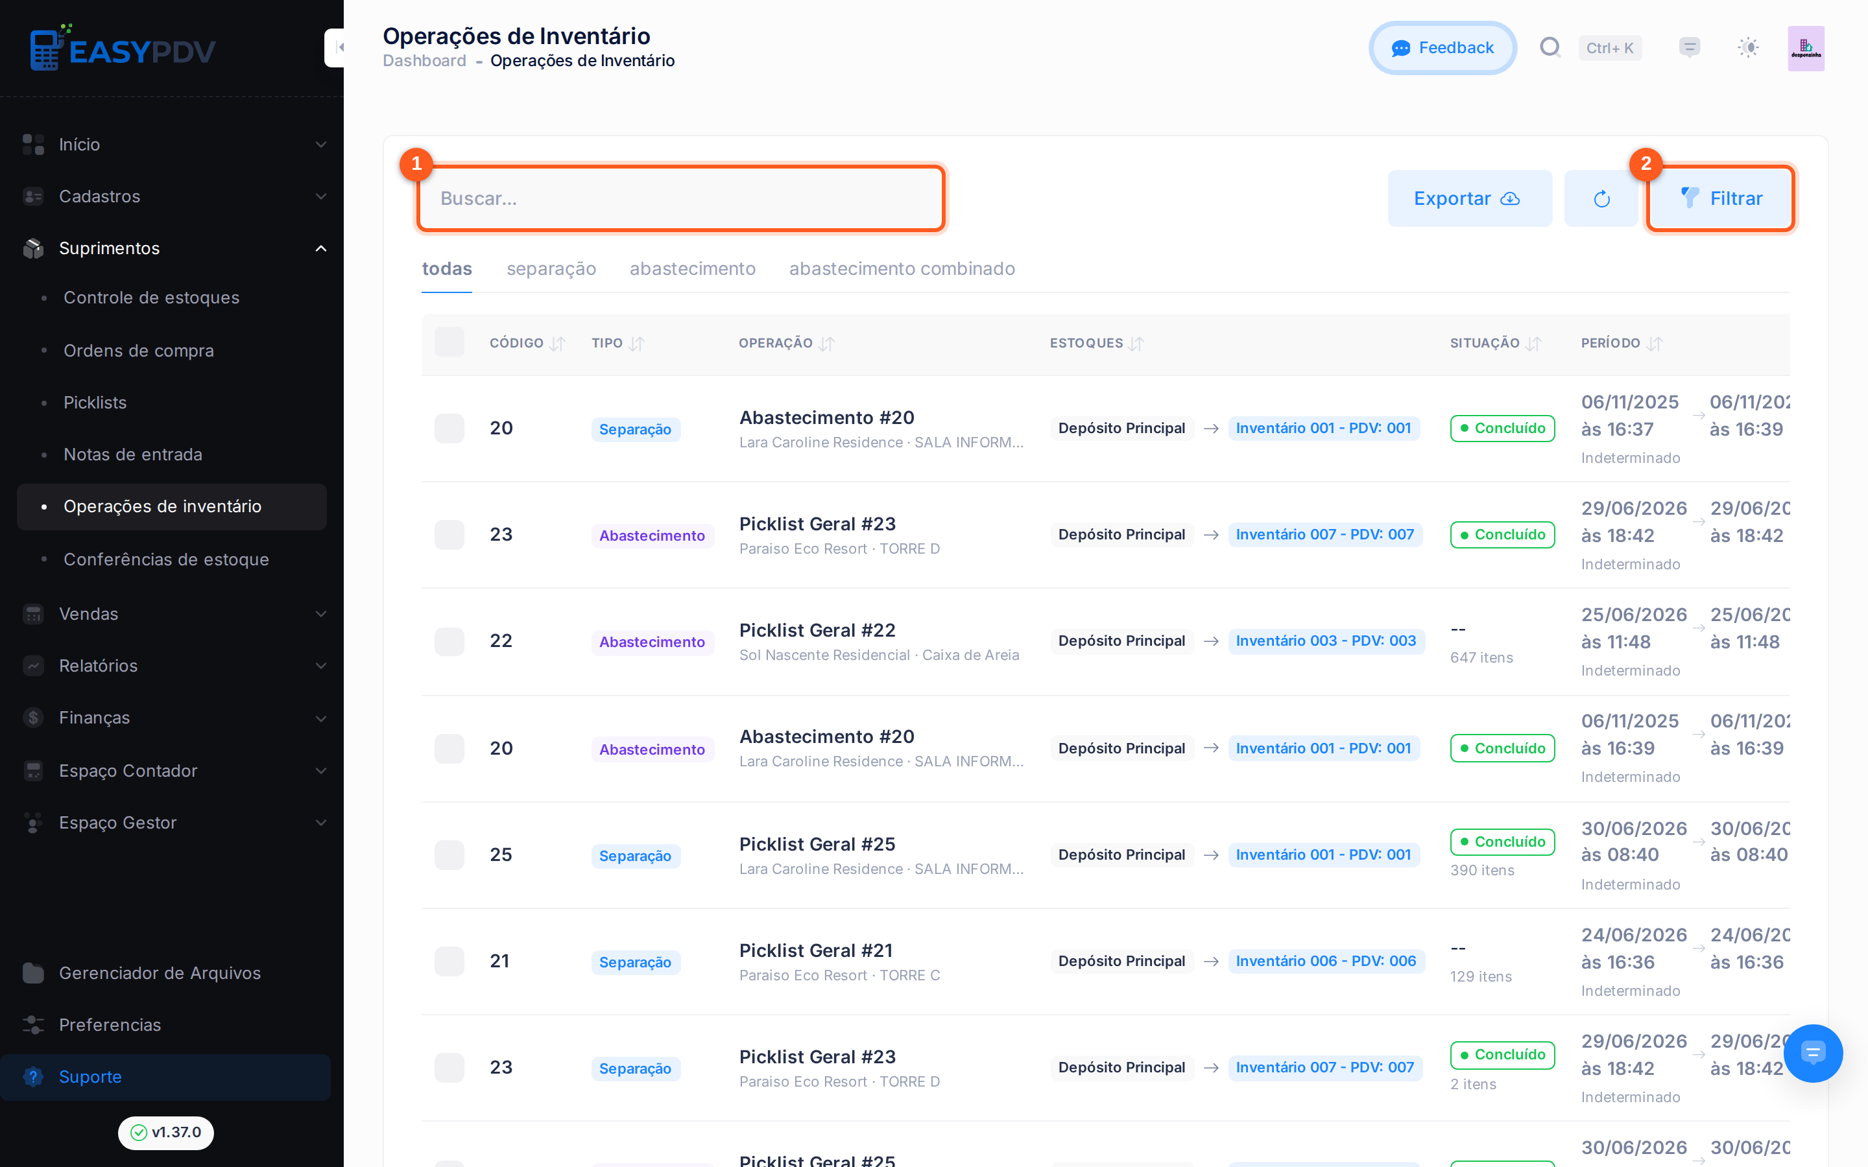1868x1167 pixels.
Task: Expand the Finanças menu chevron
Action: (321, 718)
